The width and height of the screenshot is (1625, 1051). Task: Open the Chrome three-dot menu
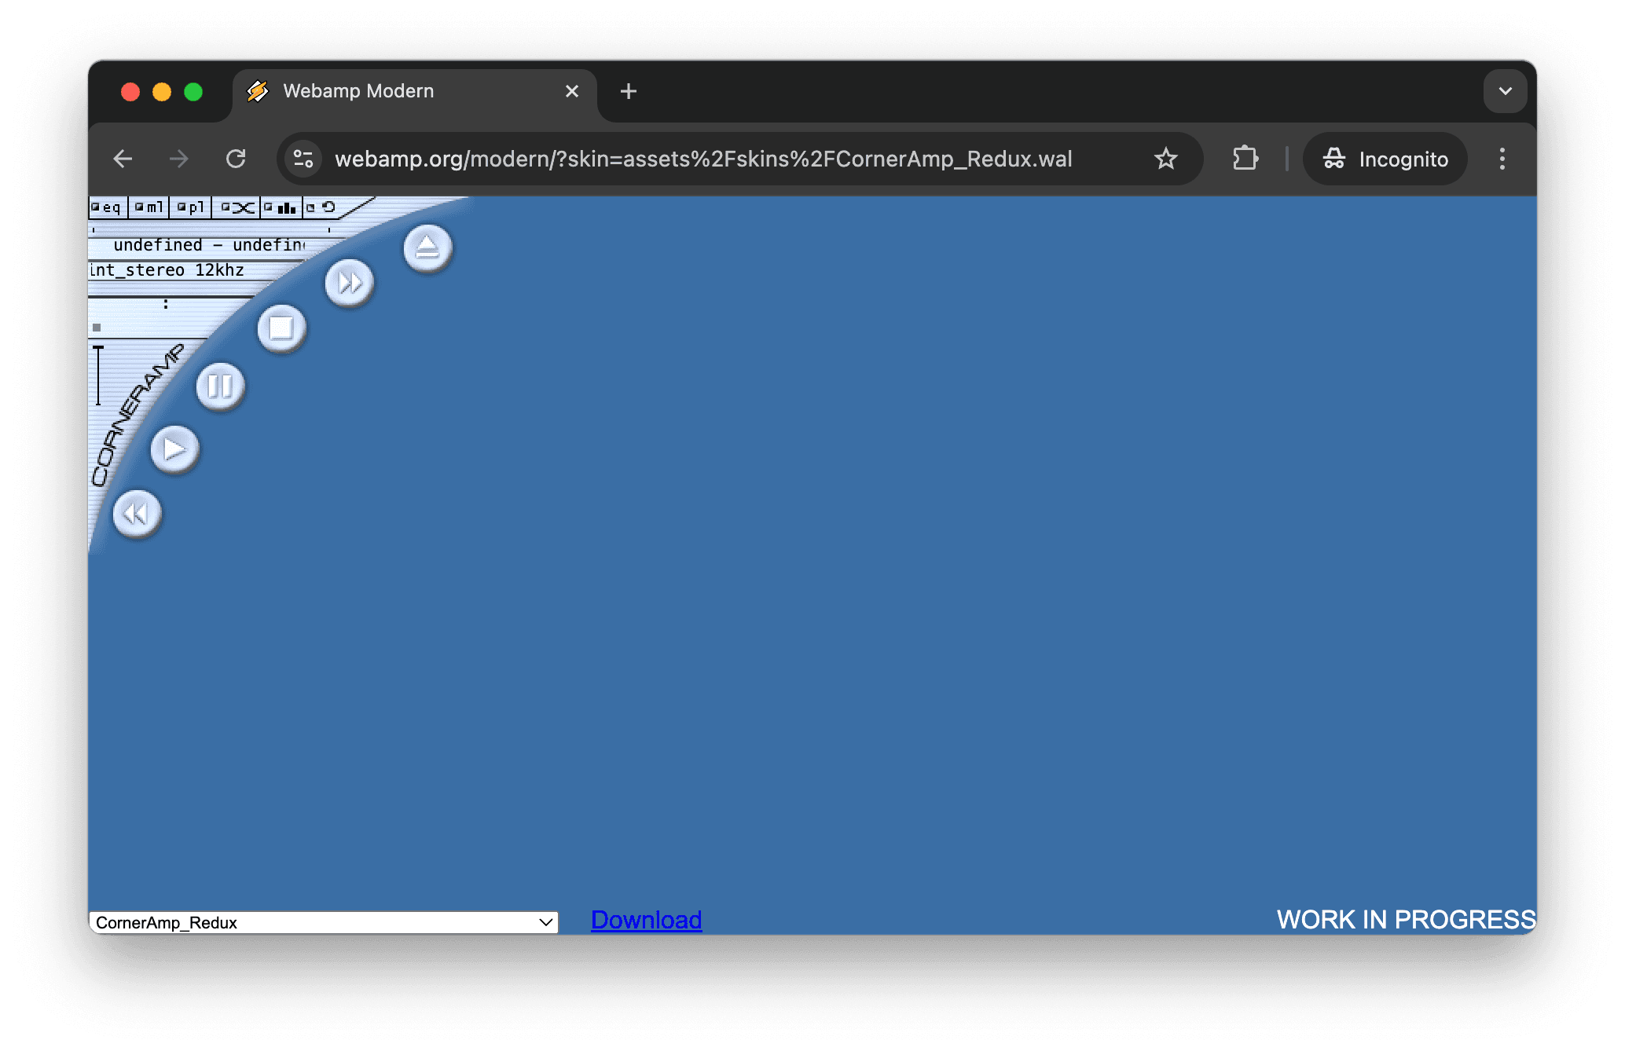[1502, 159]
